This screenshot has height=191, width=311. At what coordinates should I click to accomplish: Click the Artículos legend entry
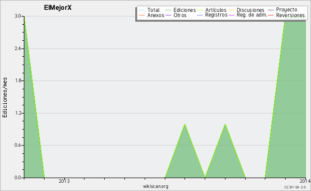(x=211, y=10)
